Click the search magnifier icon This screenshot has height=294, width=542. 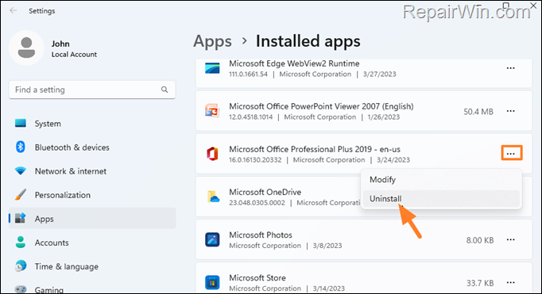[x=165, y=90]
